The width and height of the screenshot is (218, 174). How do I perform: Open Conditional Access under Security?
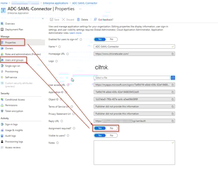(15, 100)
